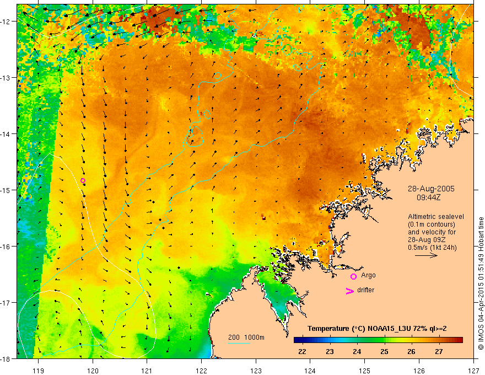Click the '28-Aug 09Z' text line
Viewport: 485px width, 375px height.
coord(425,239)
